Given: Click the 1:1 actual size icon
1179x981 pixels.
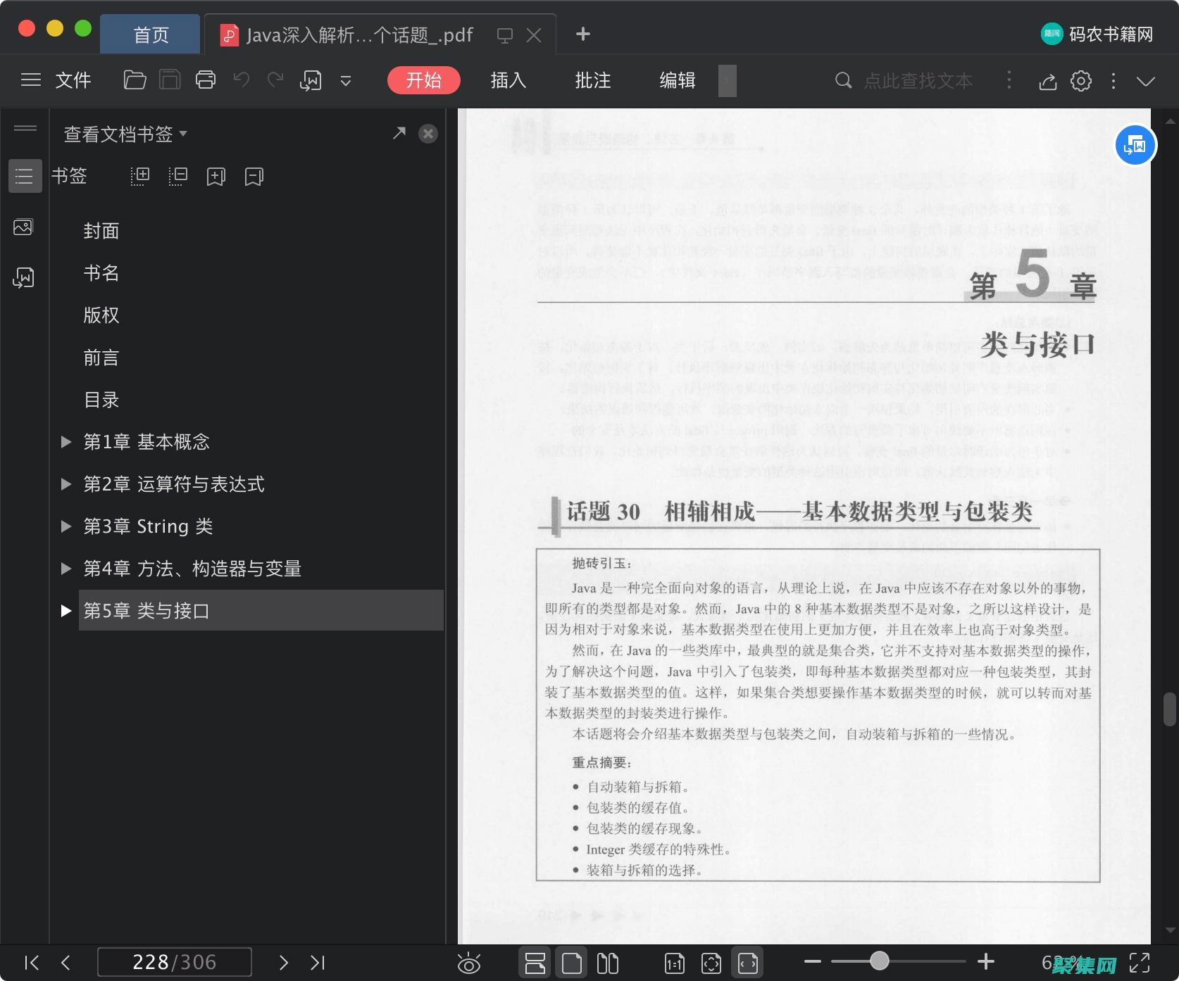Looking at the screenshot, I should click(x=674, y=962).
